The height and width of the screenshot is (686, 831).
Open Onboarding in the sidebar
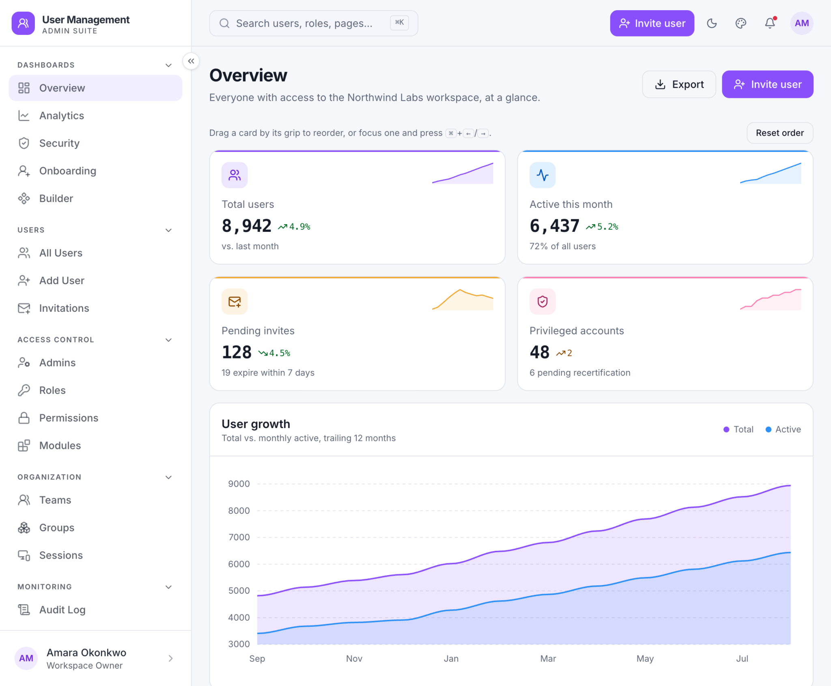[x=95, y=171]
